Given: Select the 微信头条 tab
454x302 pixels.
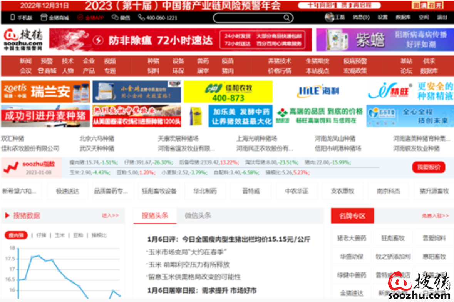Looking at the screenshot, I should [x=198, y=215].
